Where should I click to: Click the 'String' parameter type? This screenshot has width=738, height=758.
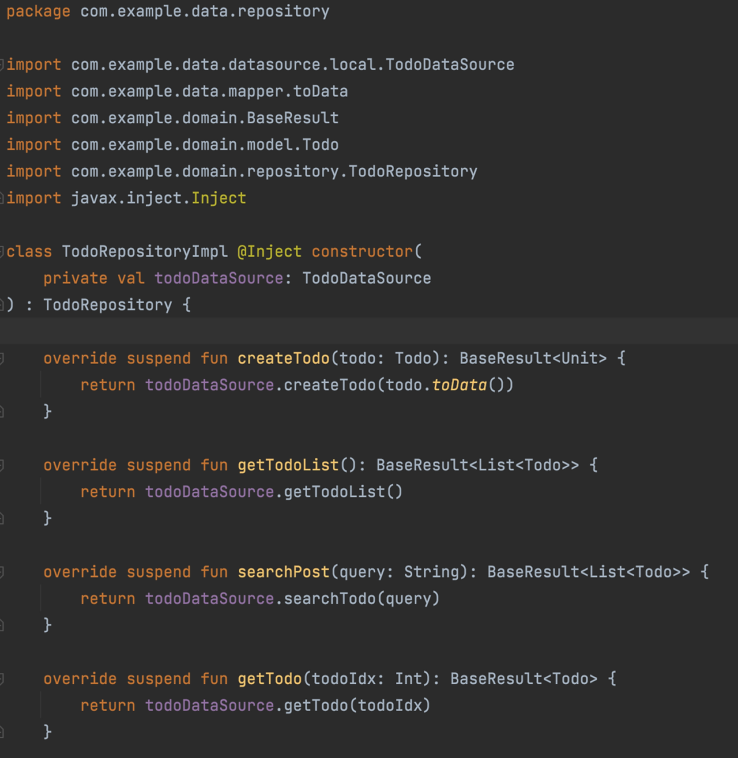click(x=432, y=572)
